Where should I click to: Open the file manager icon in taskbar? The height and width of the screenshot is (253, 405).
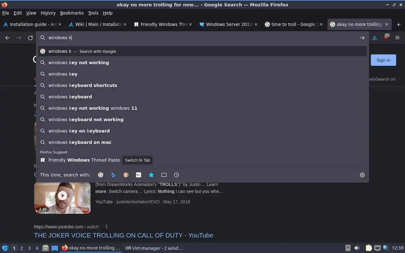click(45, 248)
